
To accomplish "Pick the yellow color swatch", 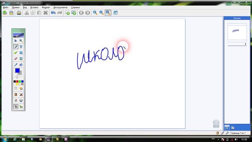I will tap(17, 84).
